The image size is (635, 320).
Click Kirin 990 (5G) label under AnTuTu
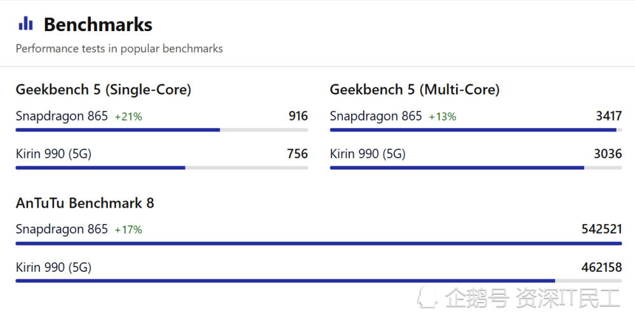[53, 267]
